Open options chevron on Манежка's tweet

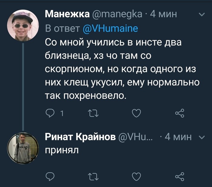tap(201, 14)
